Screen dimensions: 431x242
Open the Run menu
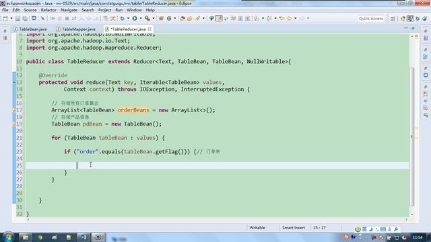tap(119, 10)
